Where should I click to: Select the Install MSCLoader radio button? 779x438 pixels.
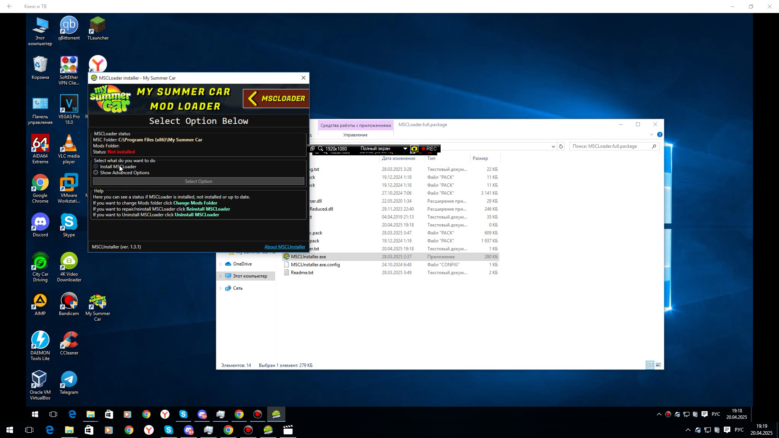pyautogui.click(x=96, y=167)
